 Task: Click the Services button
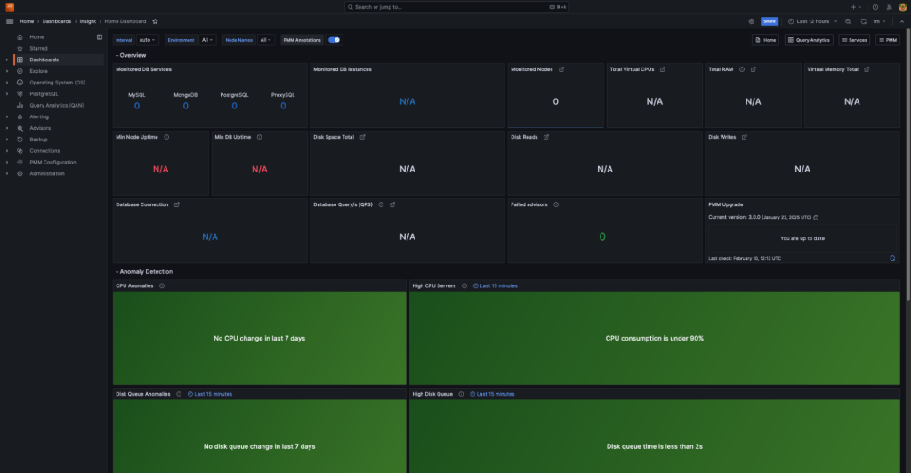854,40
